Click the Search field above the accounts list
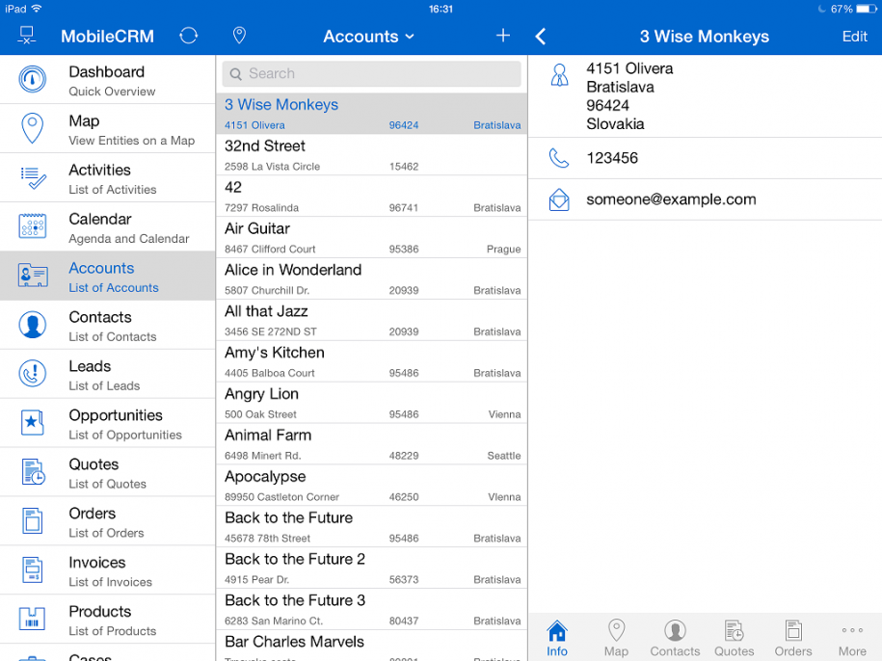Screen dimensions: 882x661 click(x=371, y=73)
